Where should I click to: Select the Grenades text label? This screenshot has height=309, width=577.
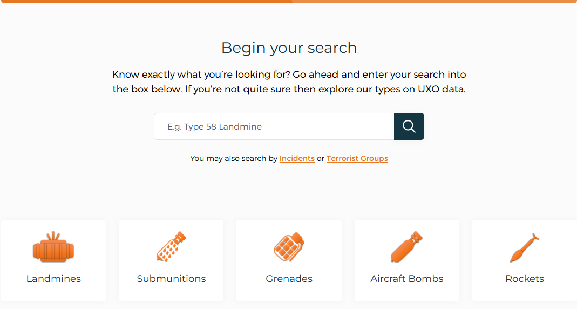click(x=289, y=279)
